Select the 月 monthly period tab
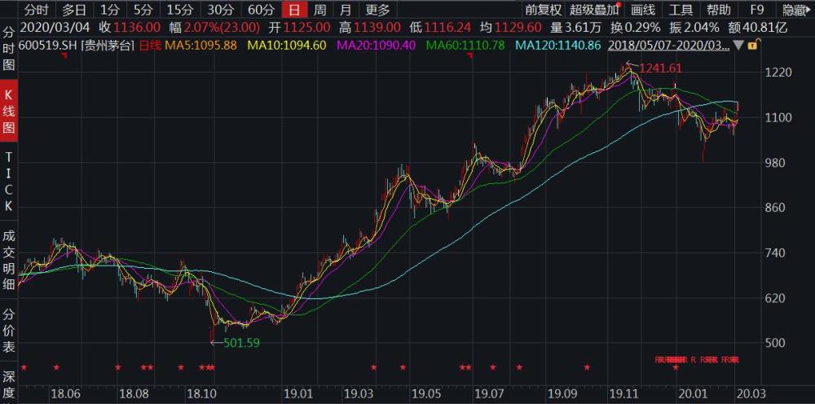The image size is (815, 404). [x=346, y=10]
